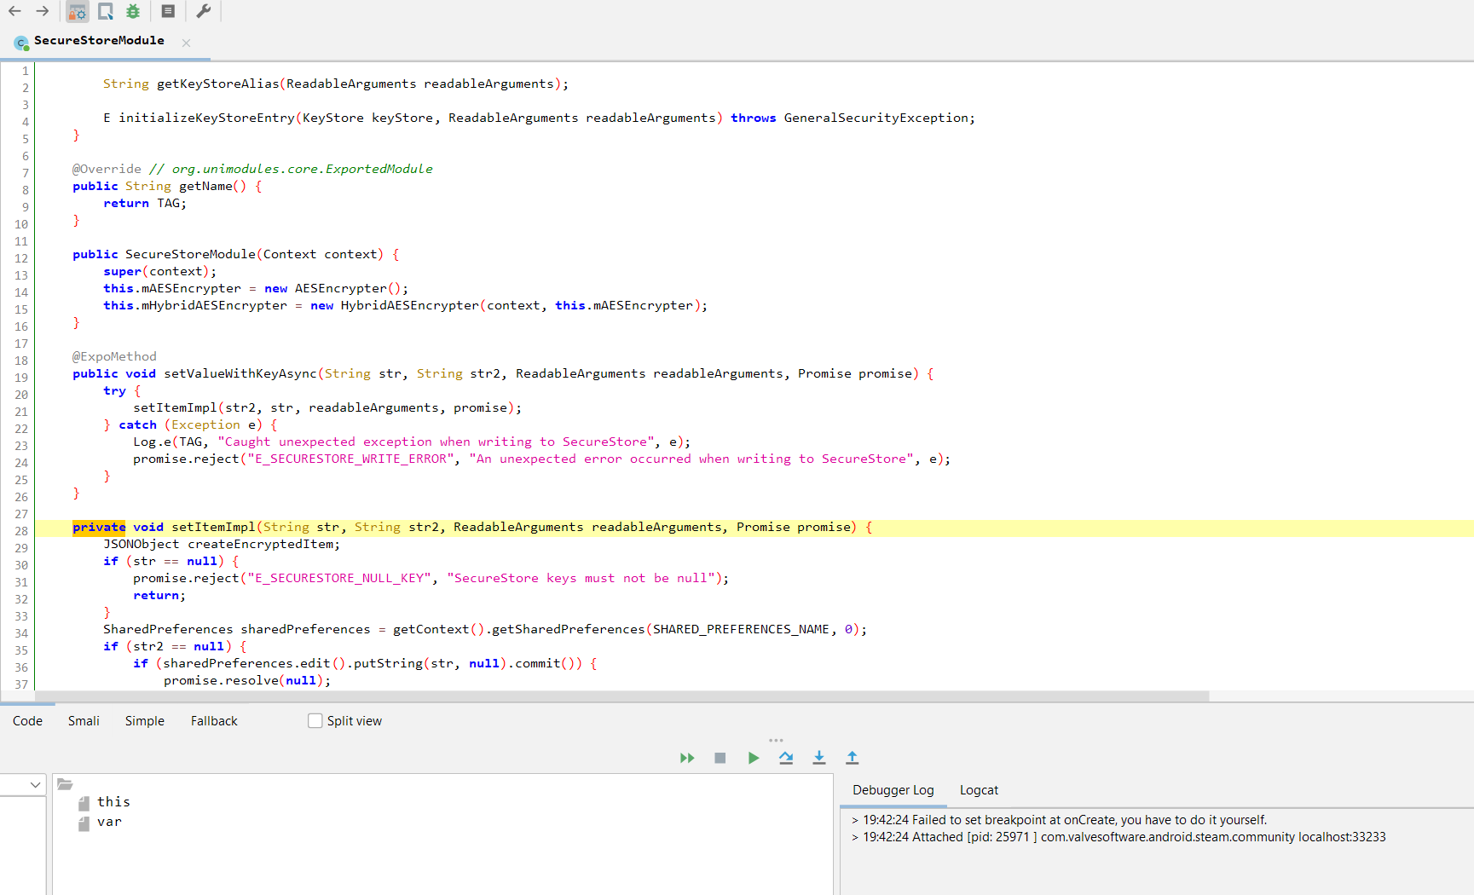Run to cursor with the fast-forward icon
Image resolution: width=1474 pixels, height=895 pixels.
(x=687, y=758)
